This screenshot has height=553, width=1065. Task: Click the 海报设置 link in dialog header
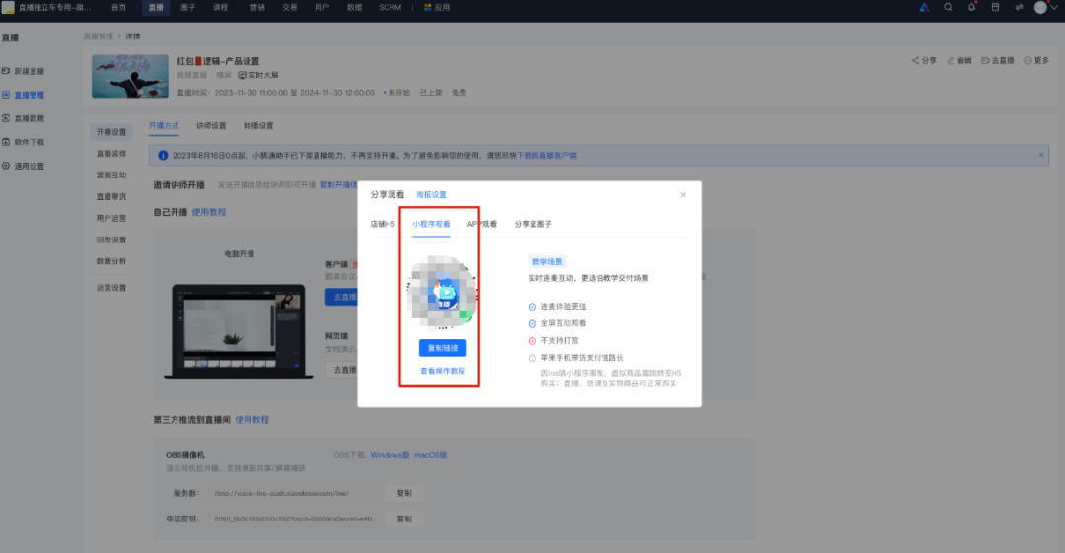pyautogui.click(x=431, y=195)
